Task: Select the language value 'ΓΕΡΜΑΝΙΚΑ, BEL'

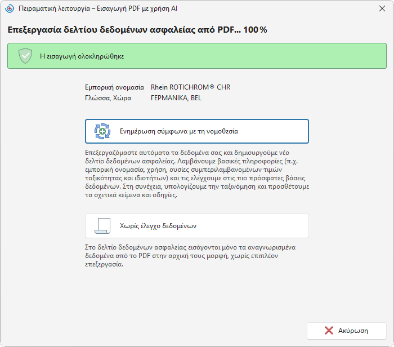Action: point(176,98)
